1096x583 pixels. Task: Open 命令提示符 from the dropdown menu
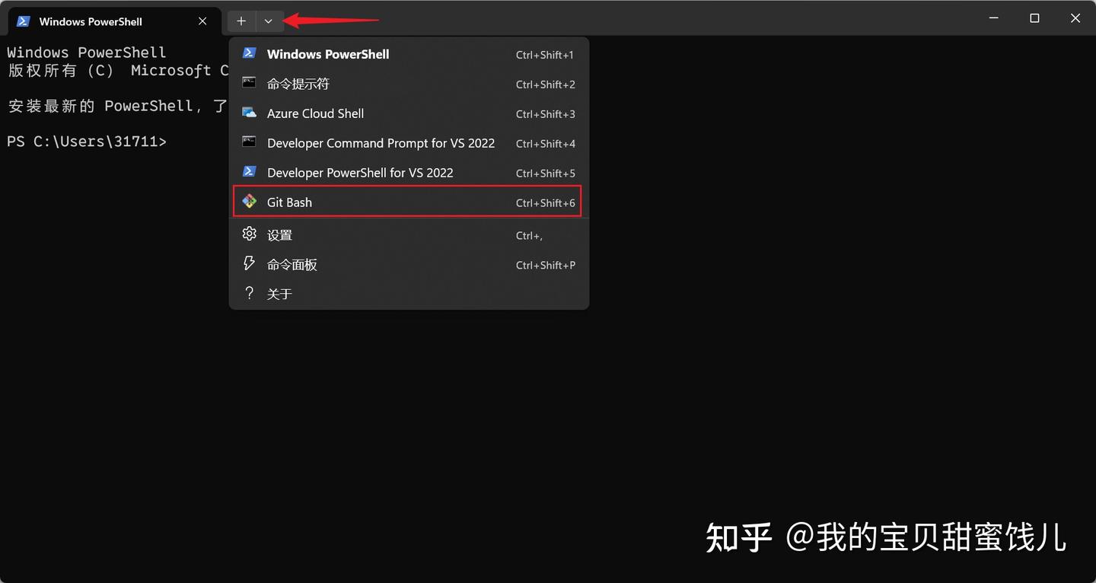[298, 84]
